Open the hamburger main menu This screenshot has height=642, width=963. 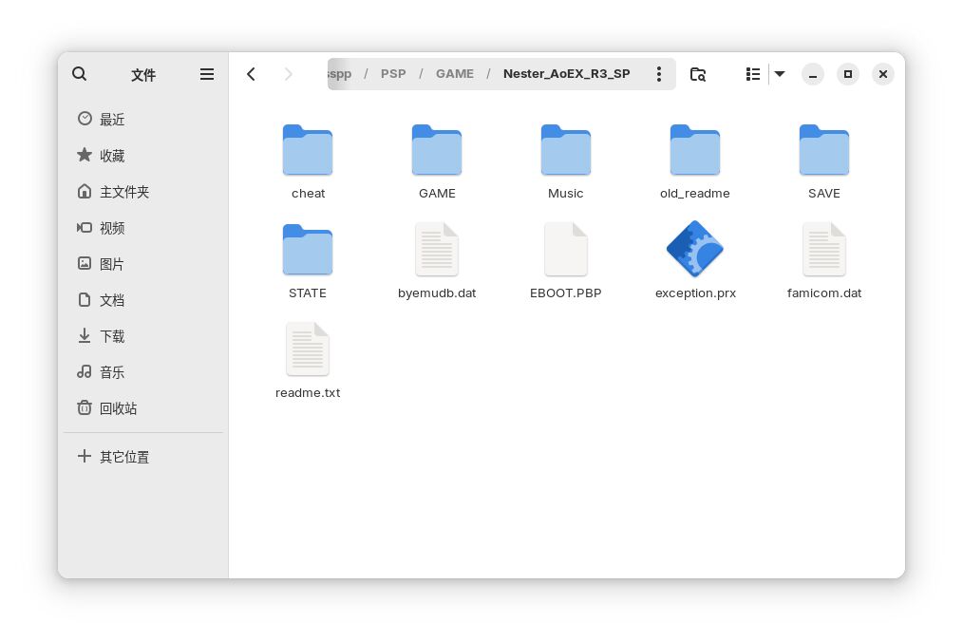[x=207, y=74]
